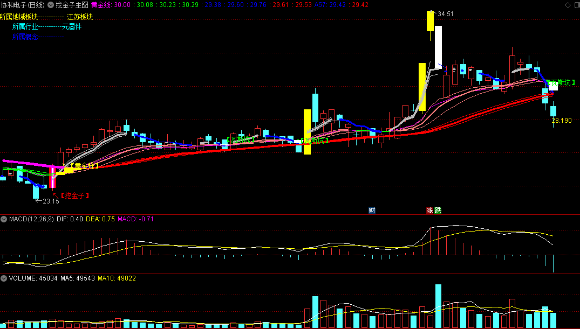Click the blue 29.76 value
580x329 pixels.
pos(258,5)
